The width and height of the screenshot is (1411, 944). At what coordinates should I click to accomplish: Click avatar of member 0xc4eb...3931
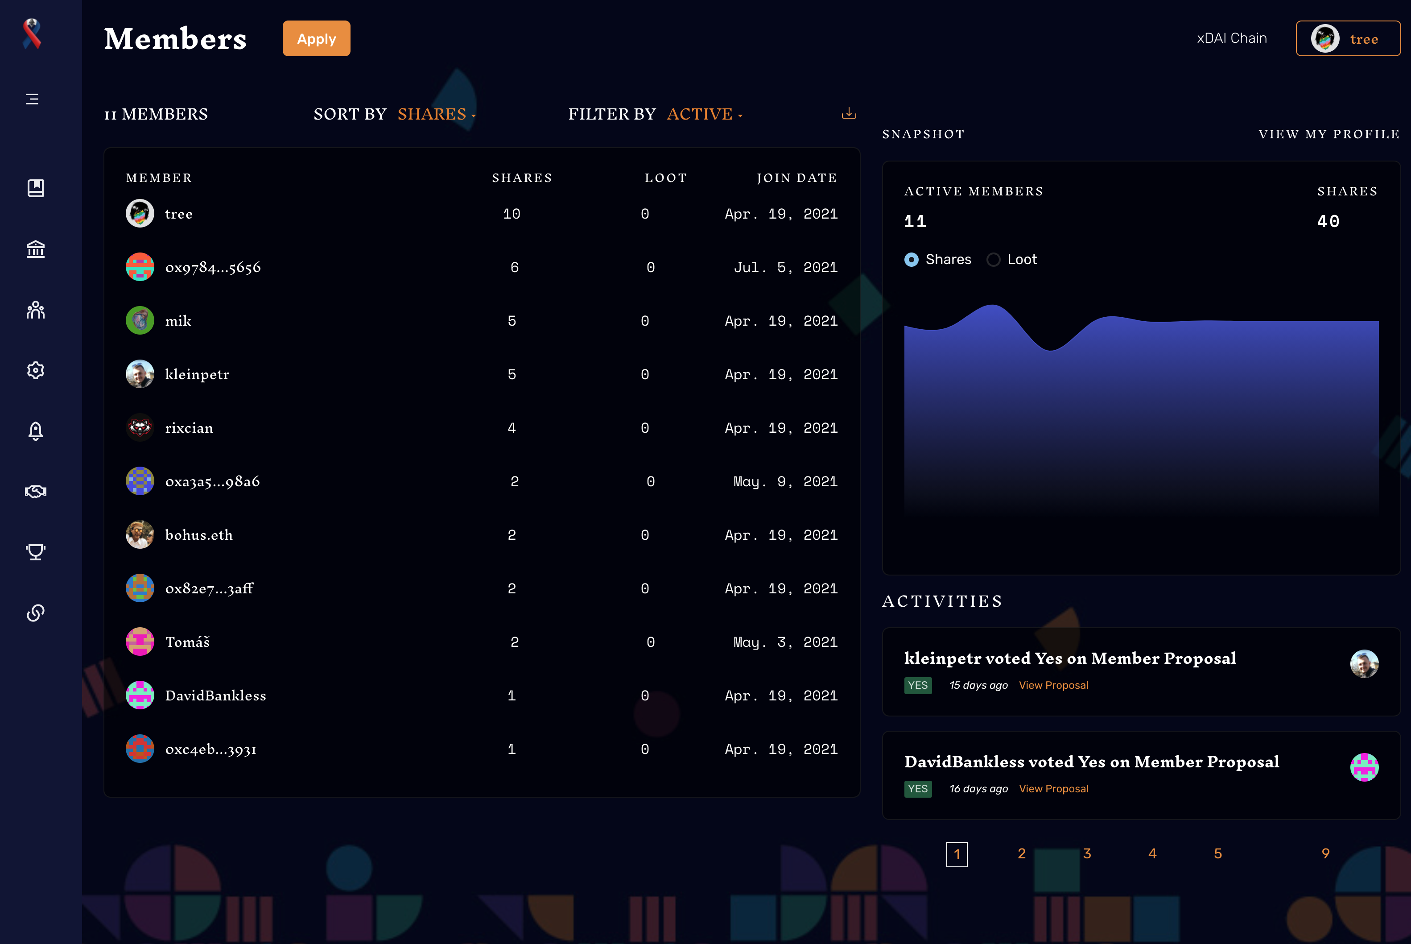140,749
